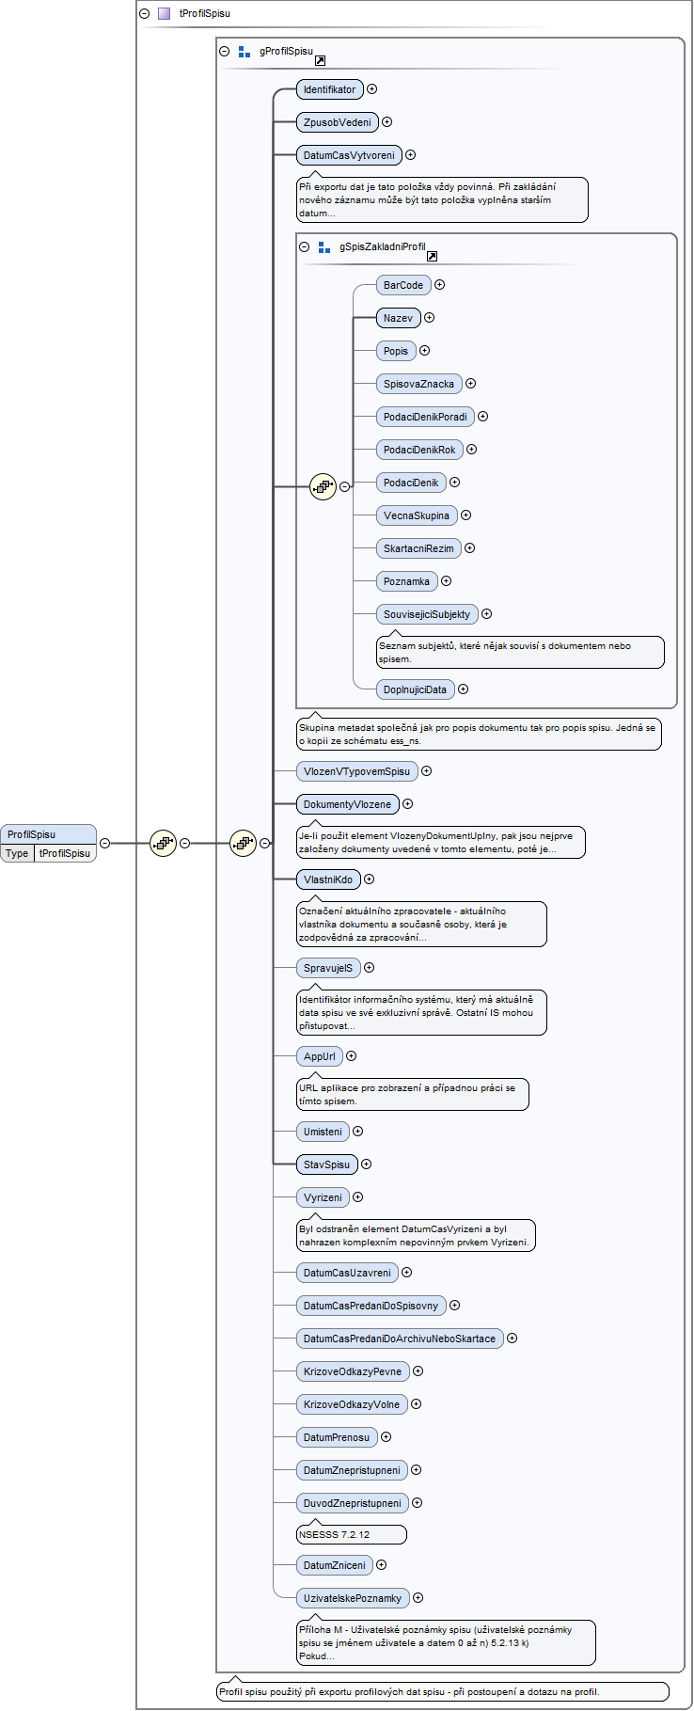The width and height of the screenshot is (694, 1711).
Task: Select the Umisteni element node
Action: (323, 1132)
